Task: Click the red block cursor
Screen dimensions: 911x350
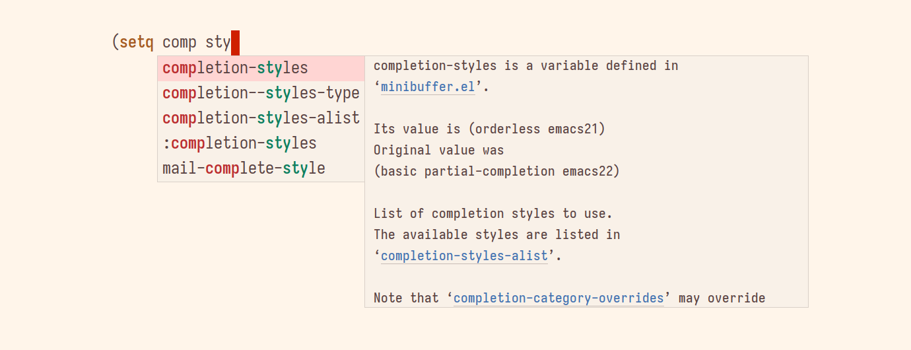Action: tap(235, 43)
